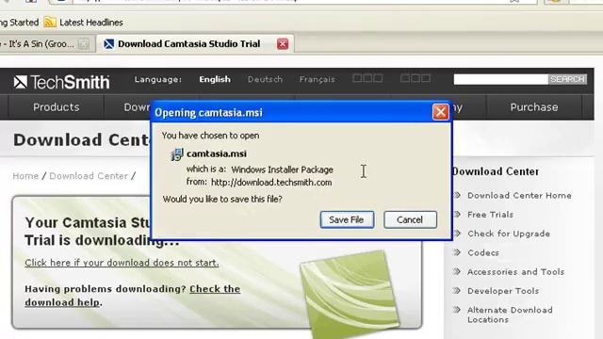
Task: Open Check for Upgrade sidebar link
Action: pyautogui.click(x=509, y=234)
